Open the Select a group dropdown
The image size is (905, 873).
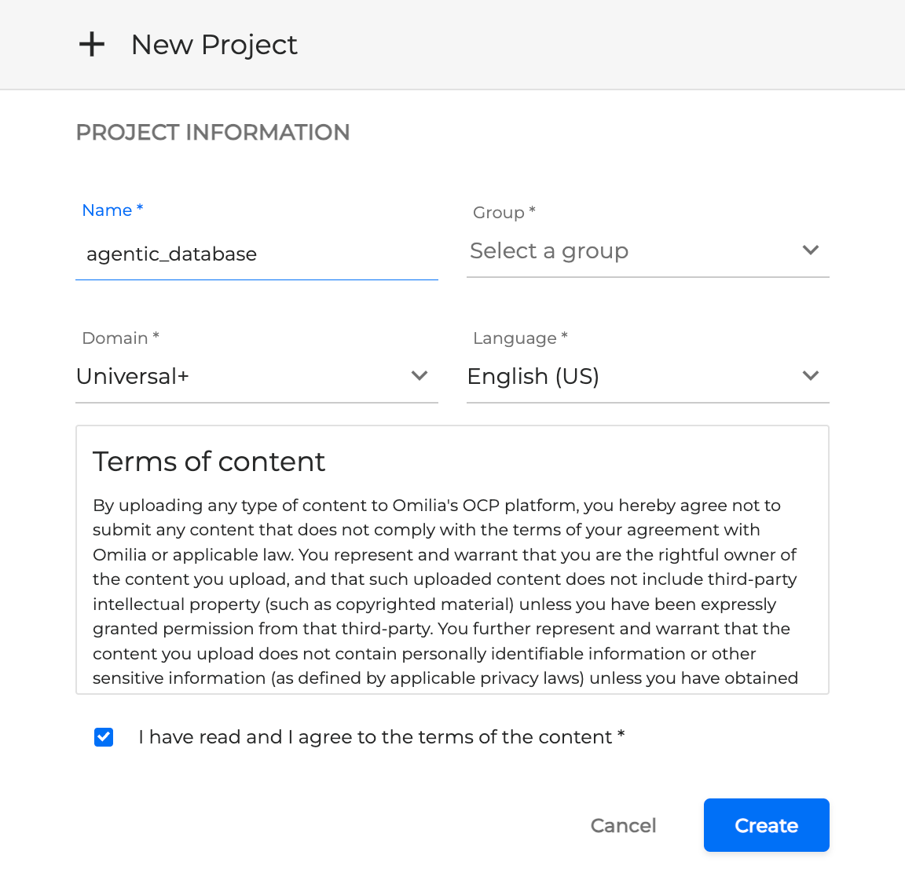(628, 251)
